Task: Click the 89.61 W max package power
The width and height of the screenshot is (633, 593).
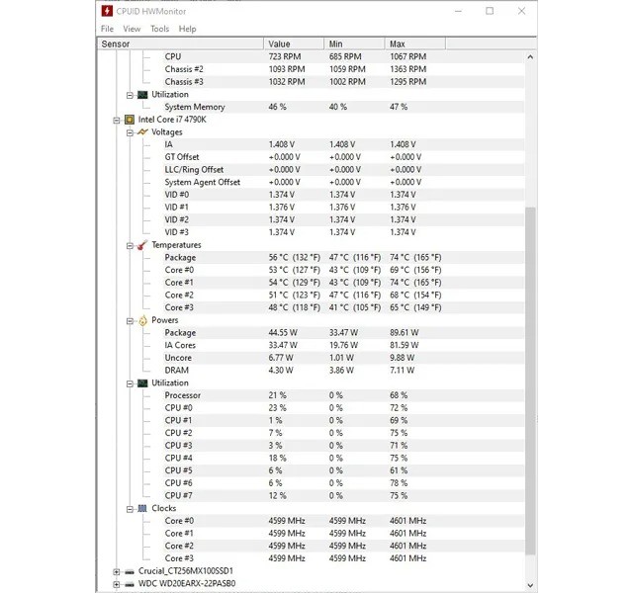Action: click(x=405, y=333)
